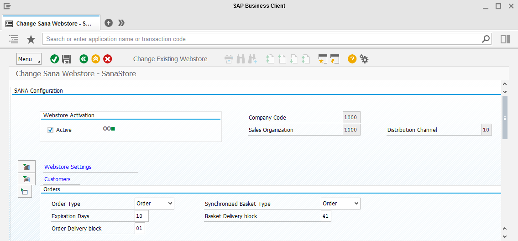Click the search magnifier icon
The height and width of the screenshot is (241, 518).
486,39
